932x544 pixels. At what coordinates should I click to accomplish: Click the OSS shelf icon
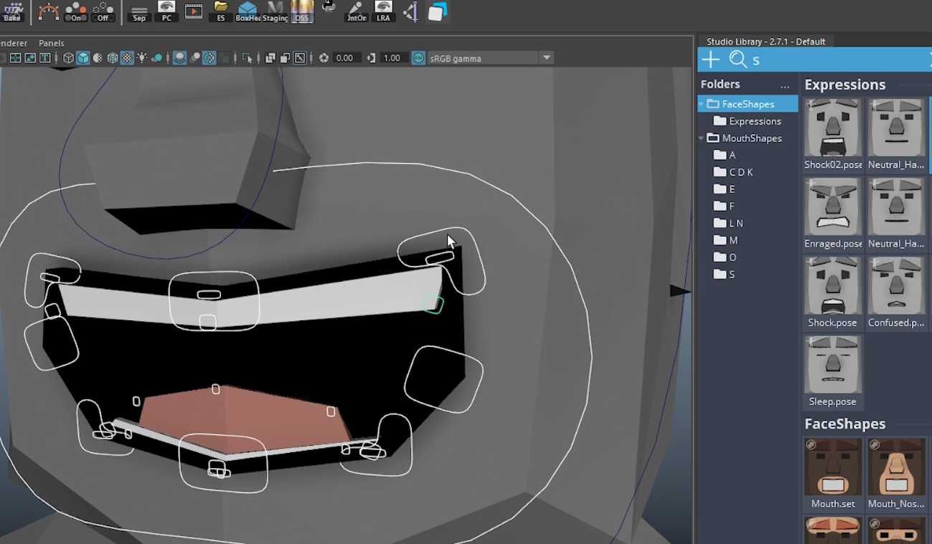tap(302, 12)
